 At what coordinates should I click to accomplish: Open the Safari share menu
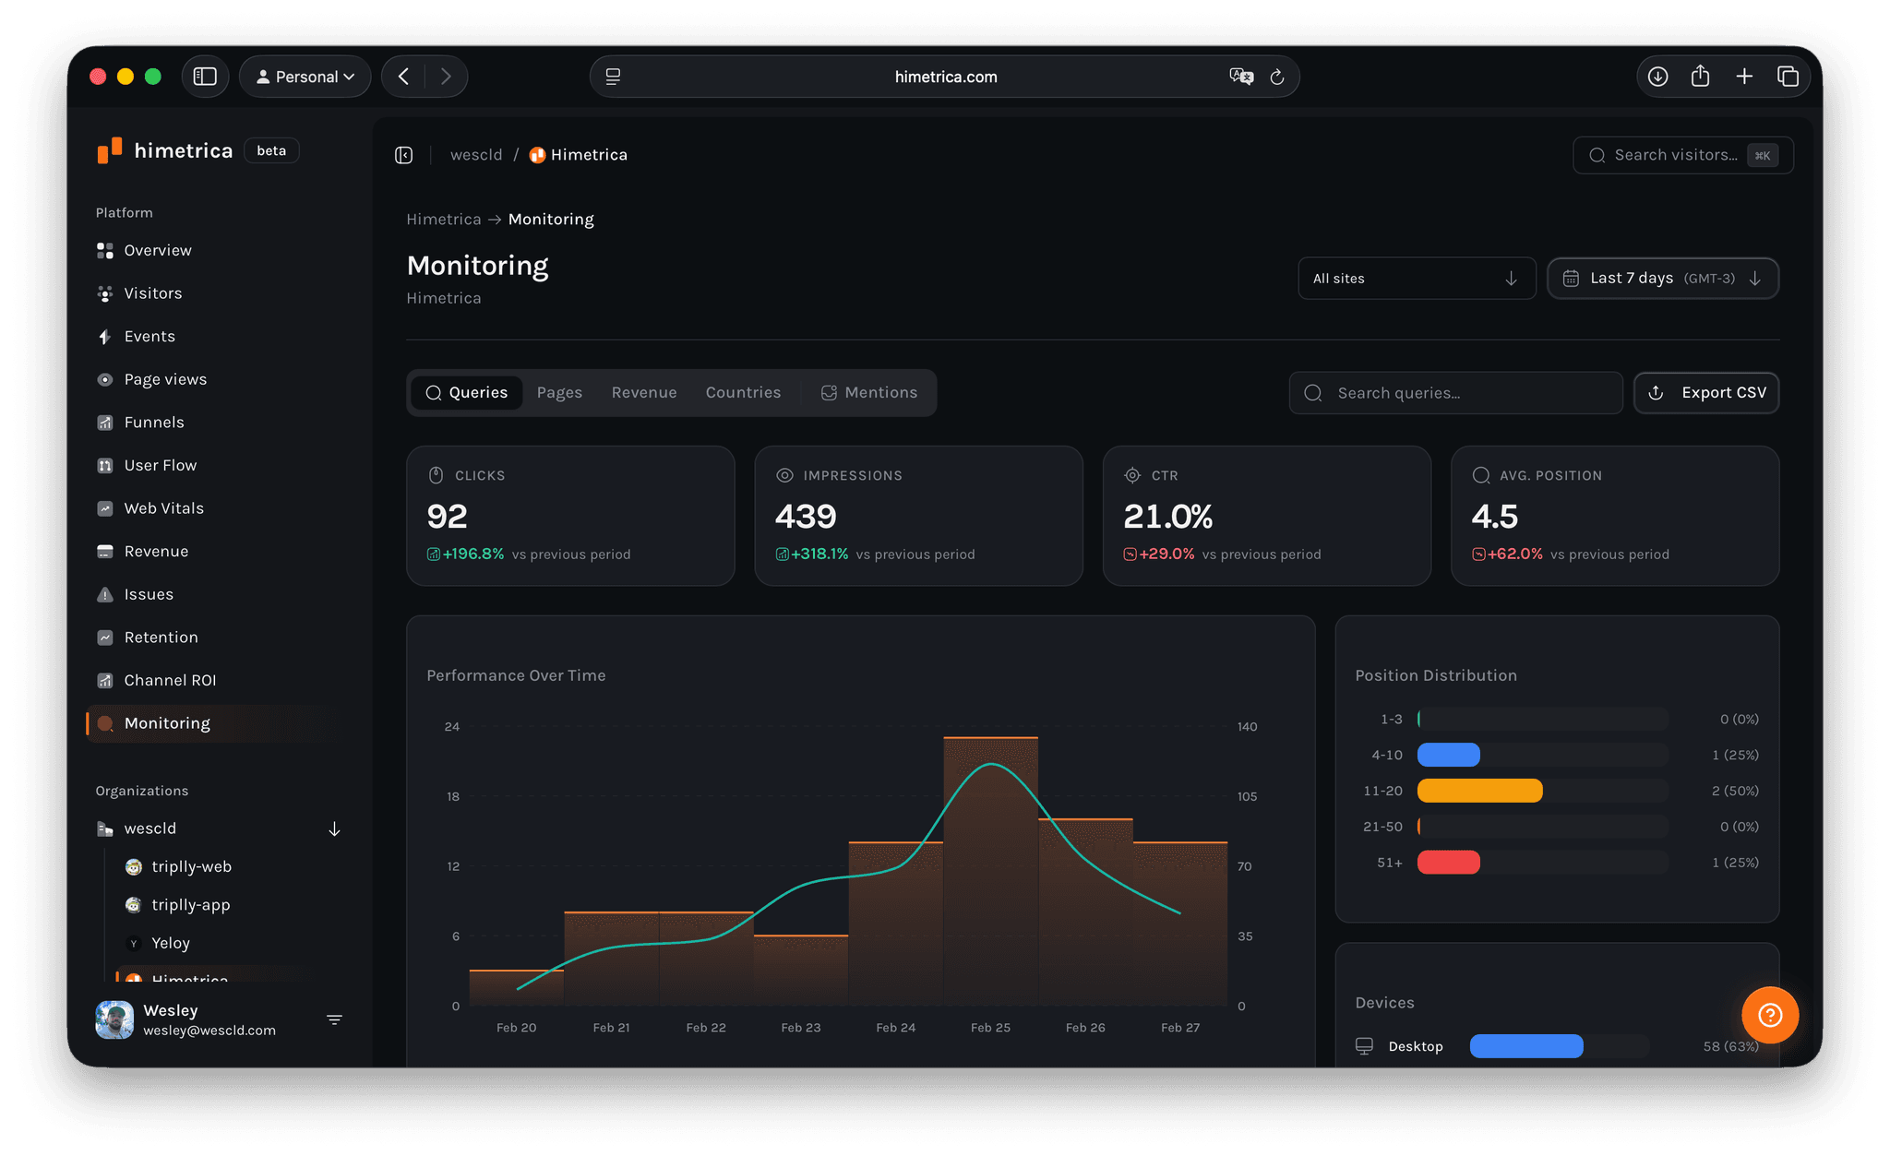pos(1701,76)
